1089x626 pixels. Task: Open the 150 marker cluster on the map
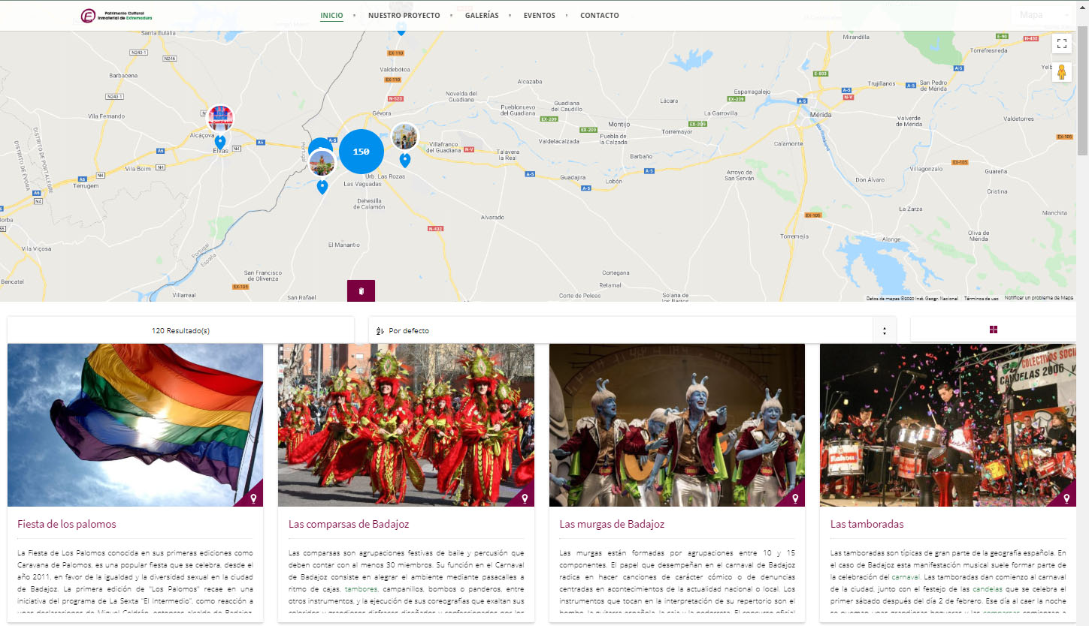361,151
